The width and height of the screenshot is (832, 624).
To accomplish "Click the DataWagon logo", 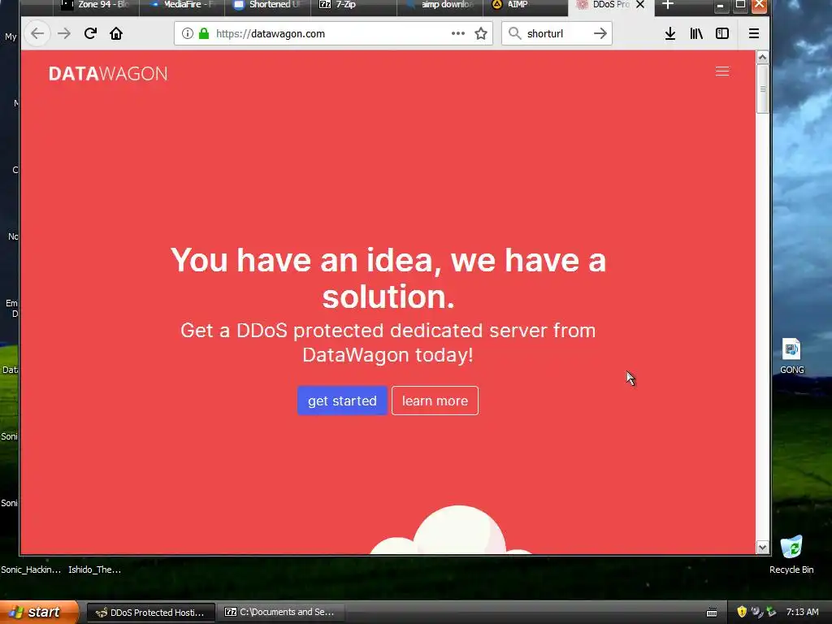I will tap(108, 73).
